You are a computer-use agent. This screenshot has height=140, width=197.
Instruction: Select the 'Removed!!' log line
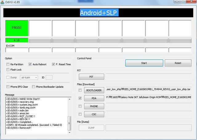tap(19, 128)
